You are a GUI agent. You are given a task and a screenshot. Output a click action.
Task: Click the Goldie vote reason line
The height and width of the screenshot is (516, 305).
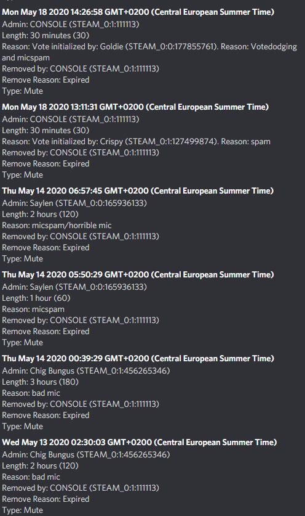(x=149, y=52)
